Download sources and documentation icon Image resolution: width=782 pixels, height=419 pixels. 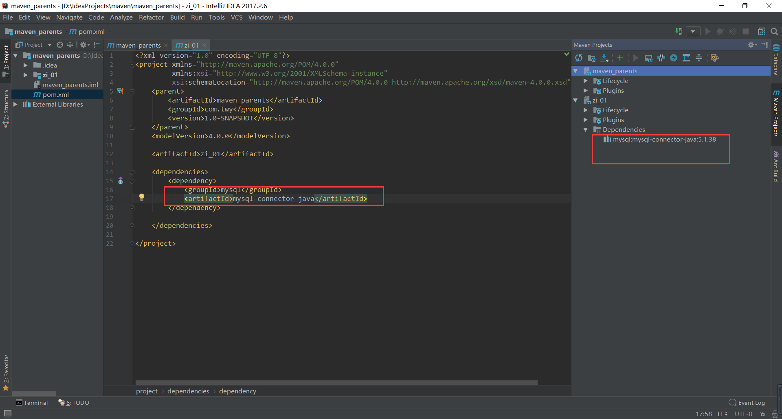604,58
